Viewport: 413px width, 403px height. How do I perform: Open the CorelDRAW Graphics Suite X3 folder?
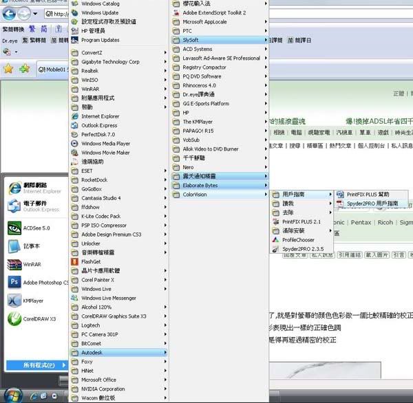(x=119, y=316)
